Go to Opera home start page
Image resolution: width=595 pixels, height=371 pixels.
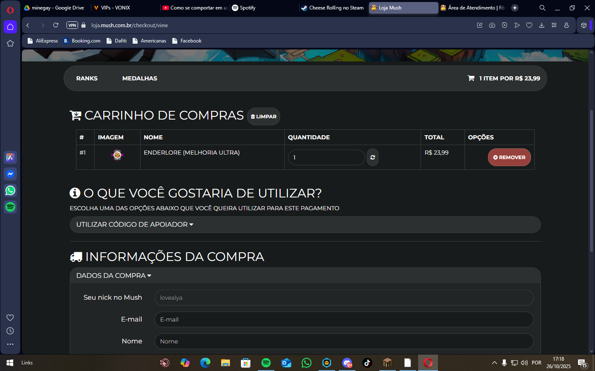(x=10, y=27)
